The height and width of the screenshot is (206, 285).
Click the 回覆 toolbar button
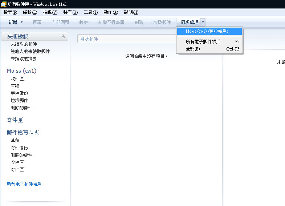point(37,23)
